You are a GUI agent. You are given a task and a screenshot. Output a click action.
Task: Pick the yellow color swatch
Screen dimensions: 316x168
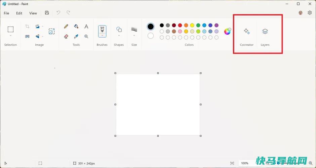192,25
